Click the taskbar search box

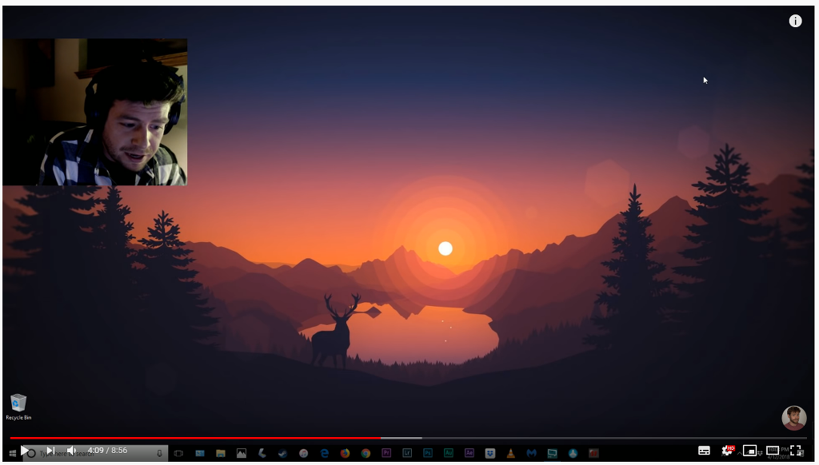94,453
